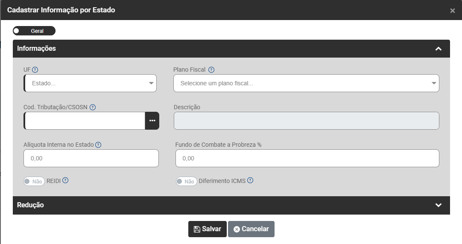Enable the Diferimento ICMS toggle
Viewport: 462px width, 244px height.
[x=187, y=181]
